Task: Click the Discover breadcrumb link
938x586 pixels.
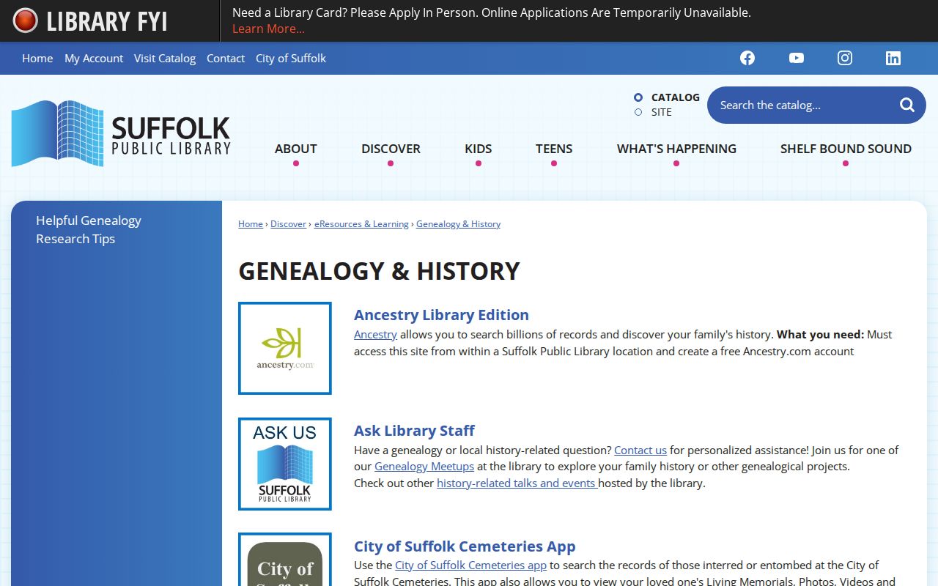Action: tap(288, 224)
